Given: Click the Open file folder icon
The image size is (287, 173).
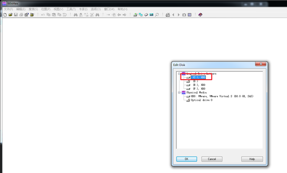Looking at the screenshot, I should click(10, 15).
